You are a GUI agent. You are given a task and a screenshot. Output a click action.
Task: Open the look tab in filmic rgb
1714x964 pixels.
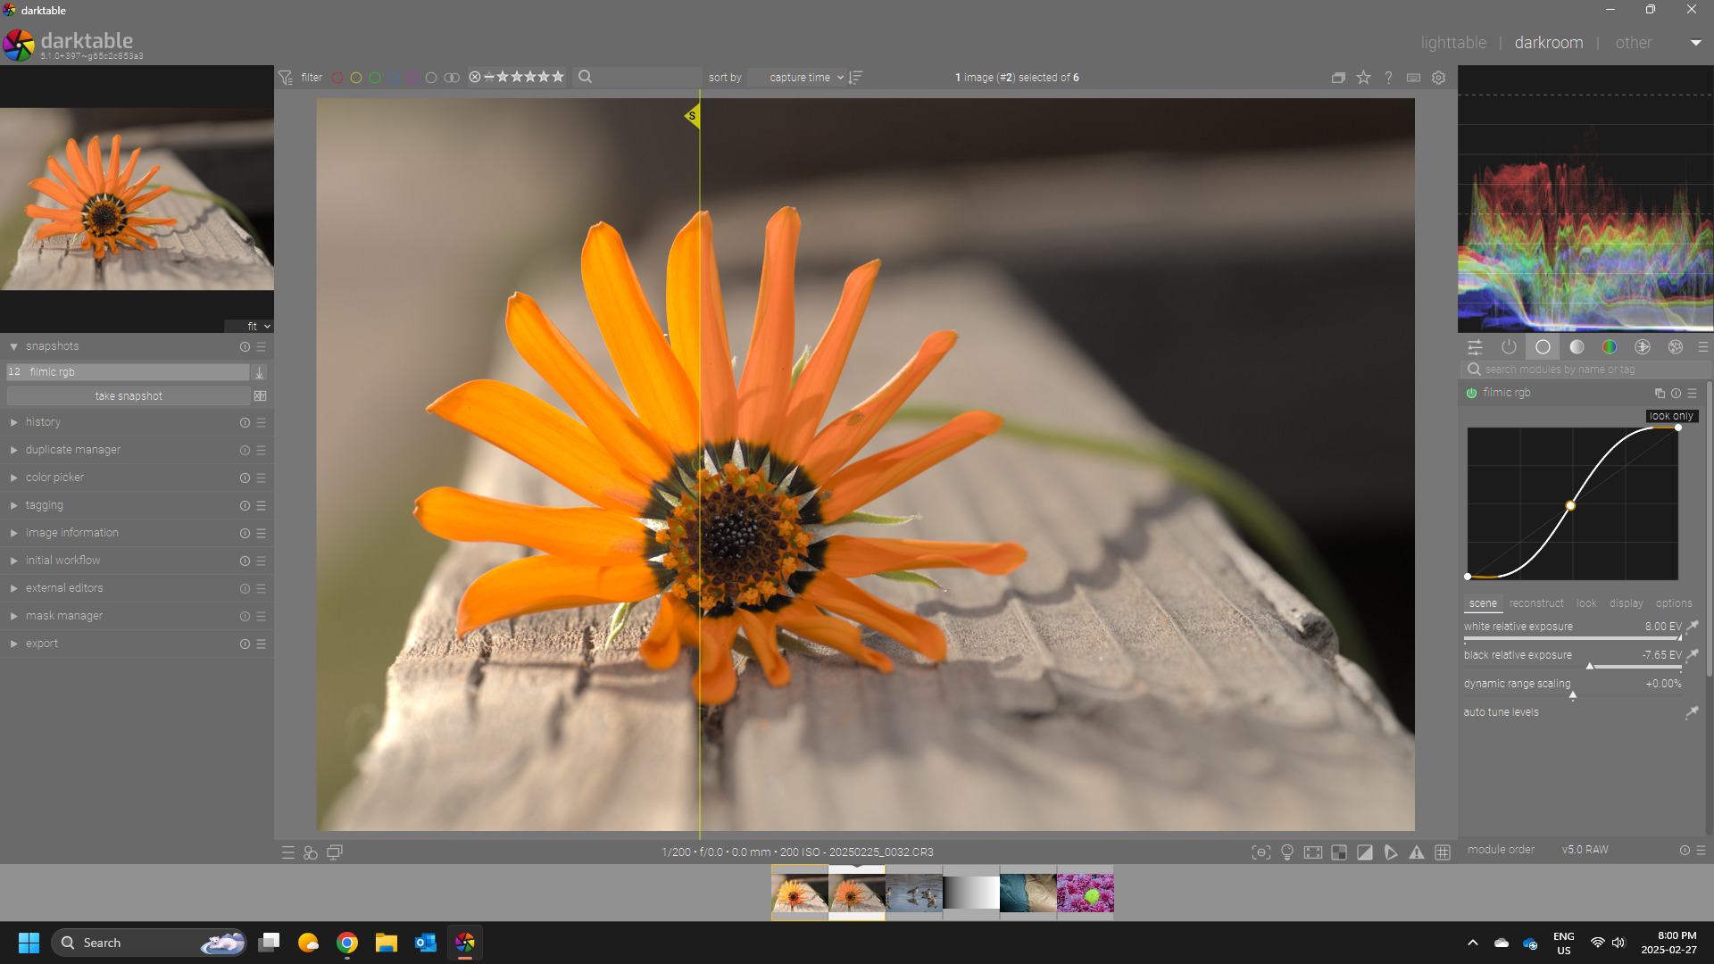click(x=1586, y=603)
